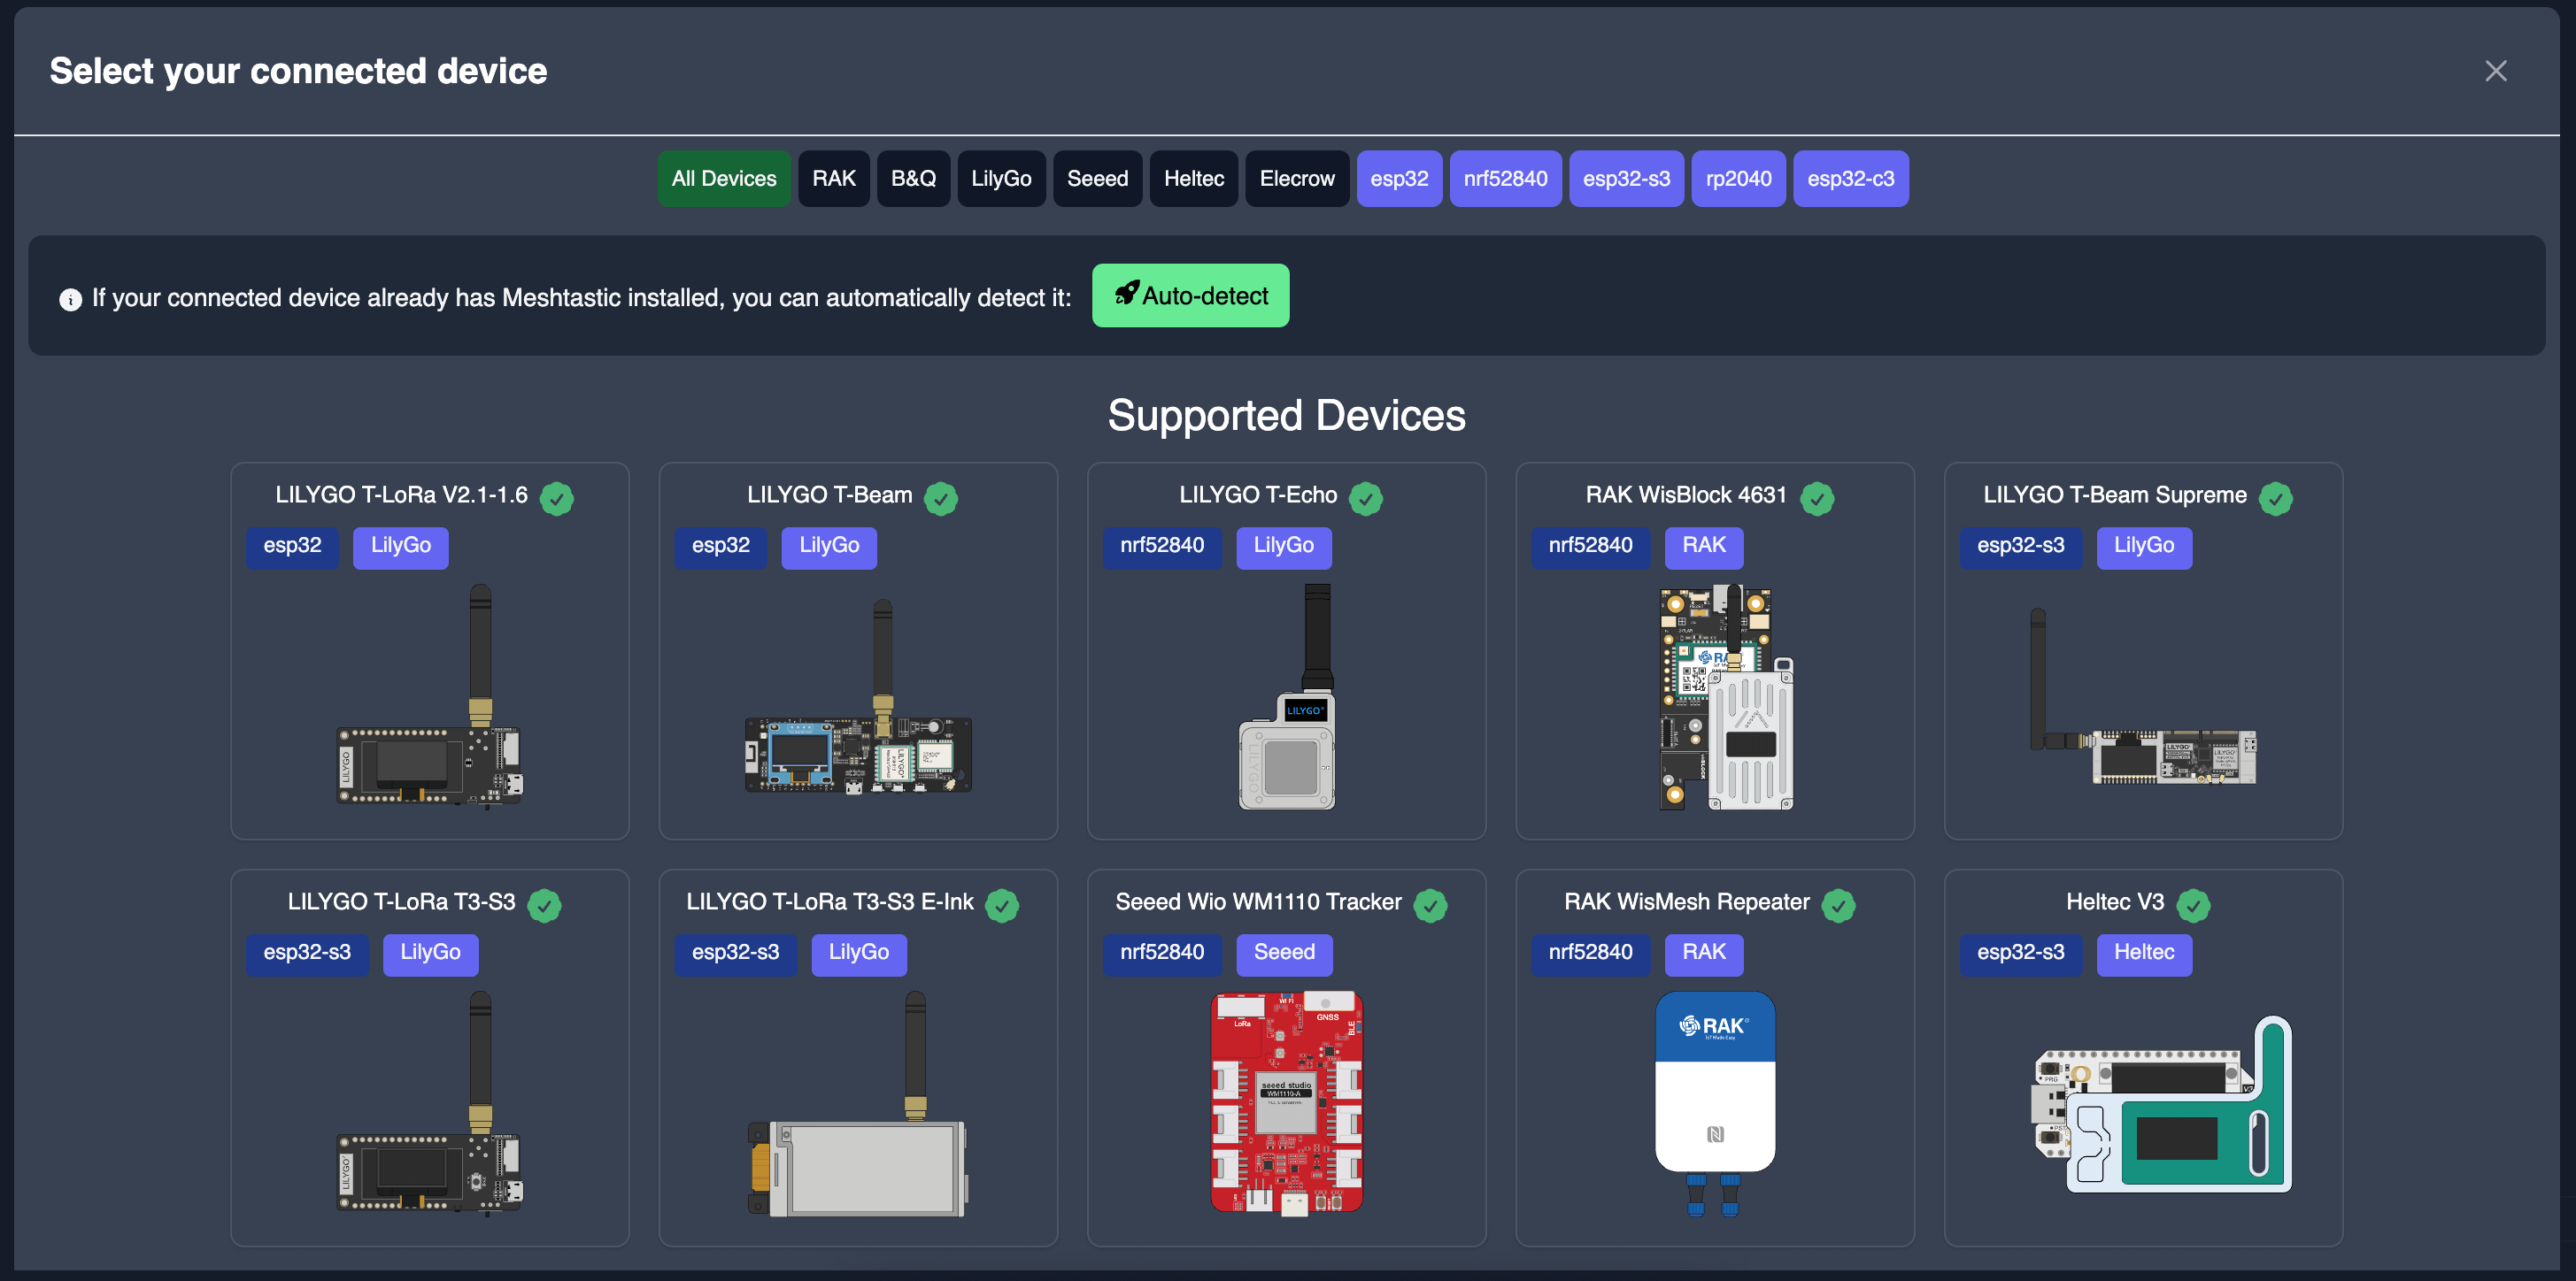The width and height of the screenshot is (2576, 1281).
Task: Select the LILYGO T-Echo device image
Action: 1287,695
